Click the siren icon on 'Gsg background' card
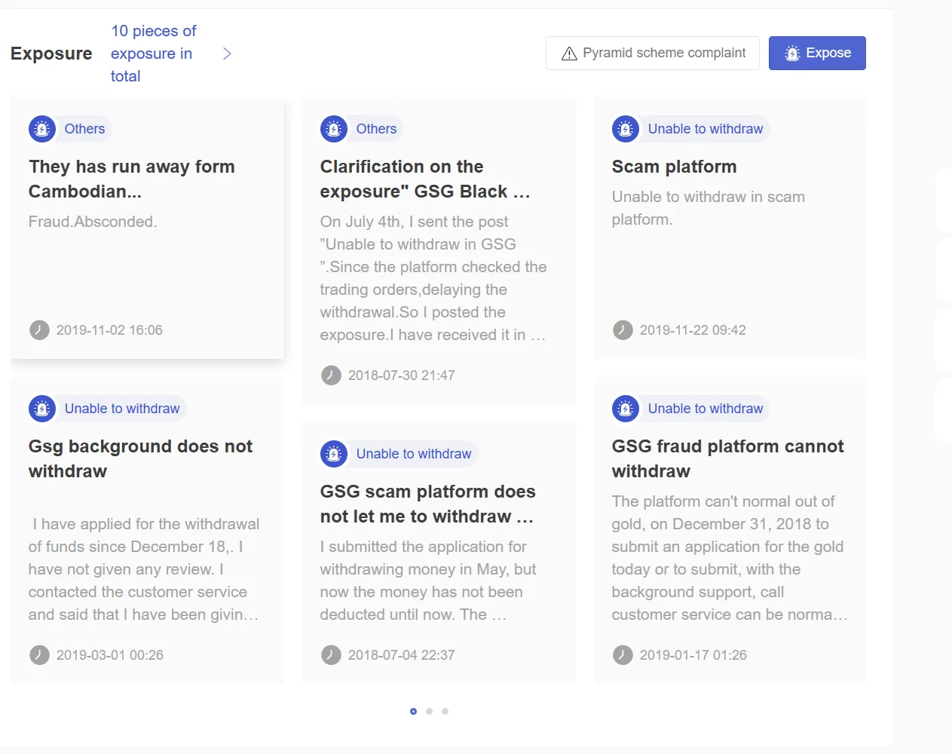Screen dimensions: 952x754 point(42,409)
